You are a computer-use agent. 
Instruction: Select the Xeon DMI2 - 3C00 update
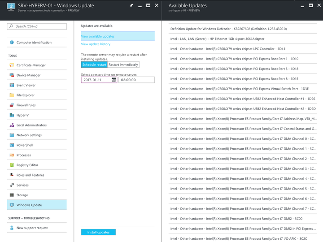243,219
